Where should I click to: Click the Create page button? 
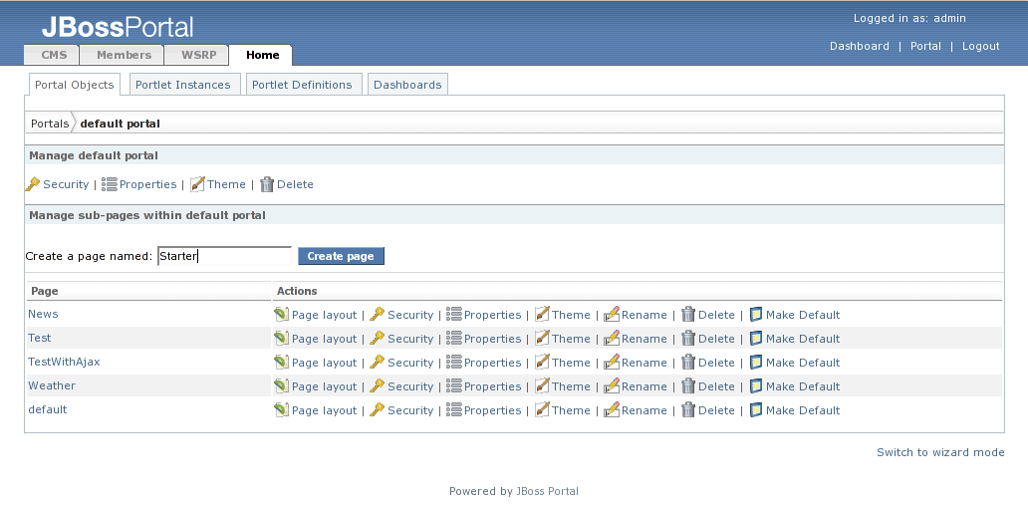[x=341, y=256]
